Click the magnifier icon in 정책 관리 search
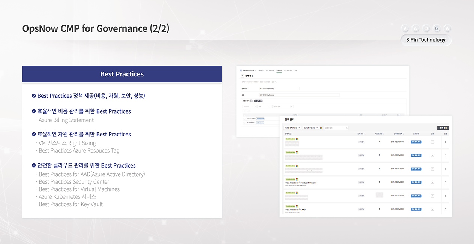 pos(346,128)
